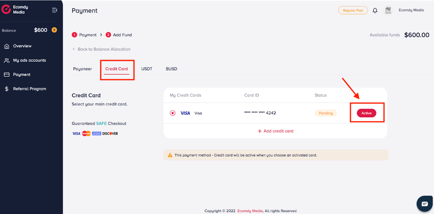Screen dimensions: 434x214
Task: Click the Regular Plan badge button
Action: [353, 10]
